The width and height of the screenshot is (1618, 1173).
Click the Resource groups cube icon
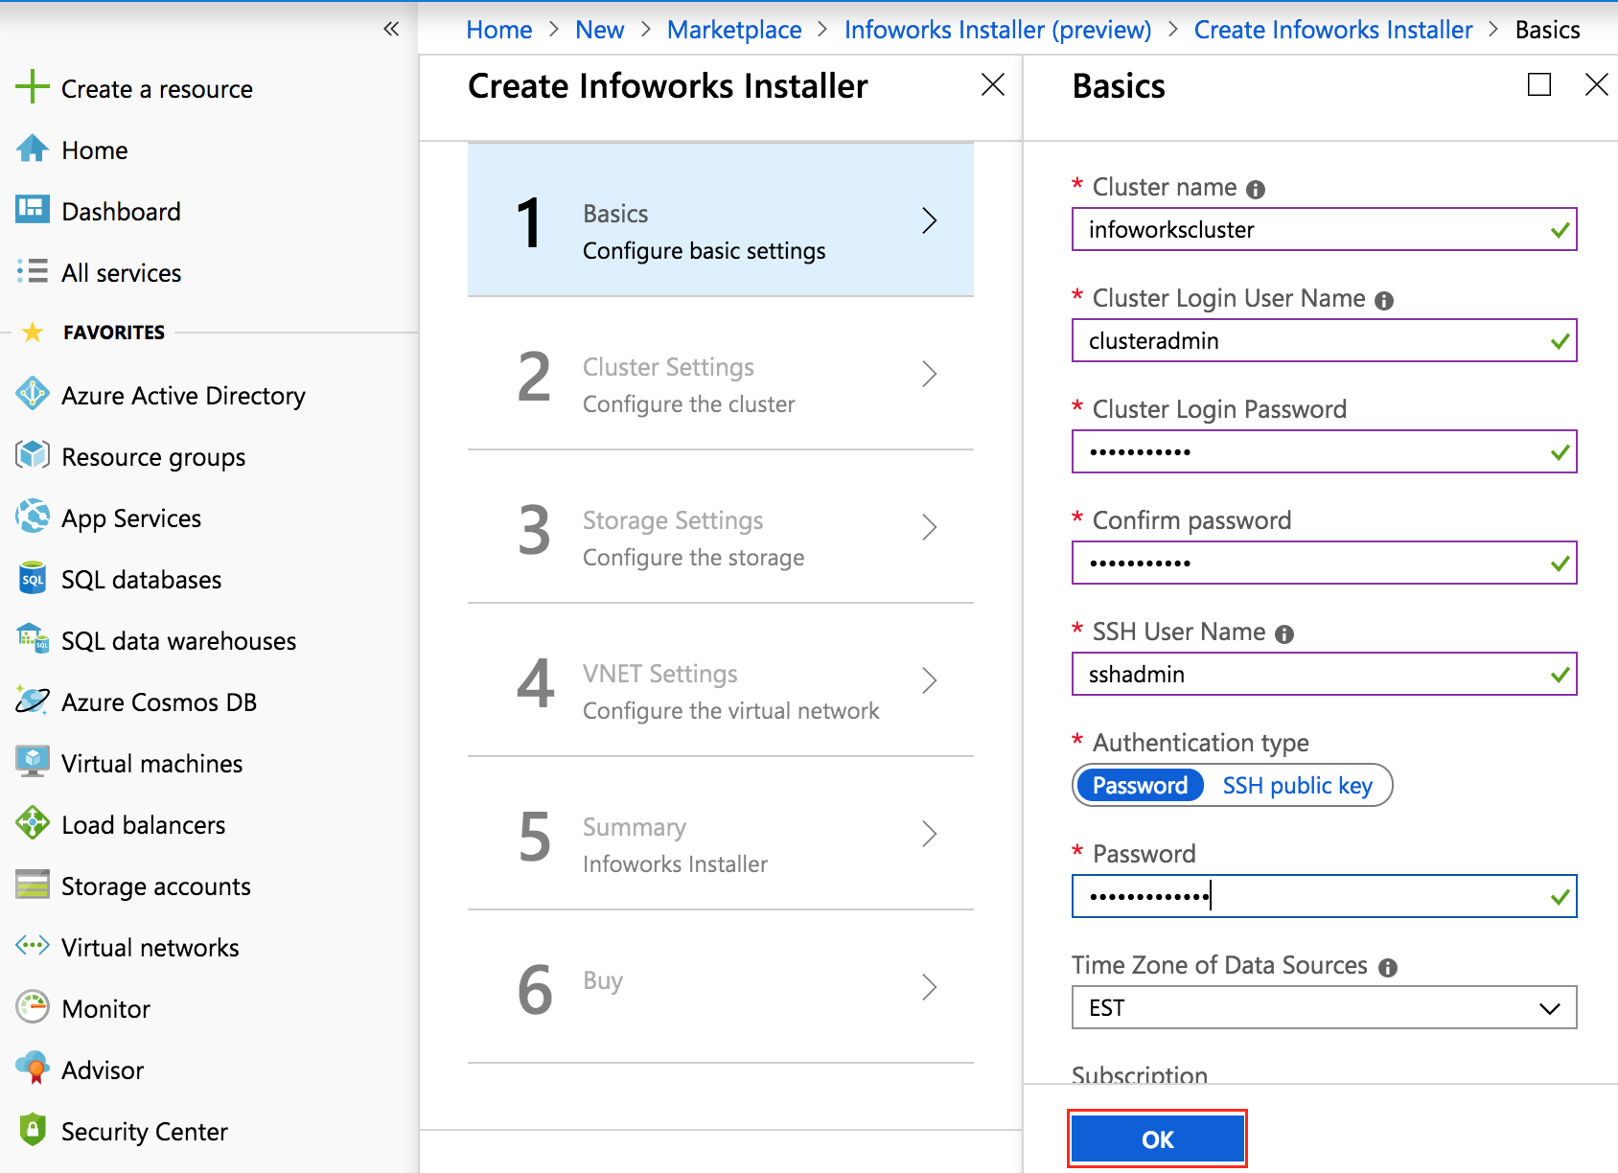(x=33, y=454)
